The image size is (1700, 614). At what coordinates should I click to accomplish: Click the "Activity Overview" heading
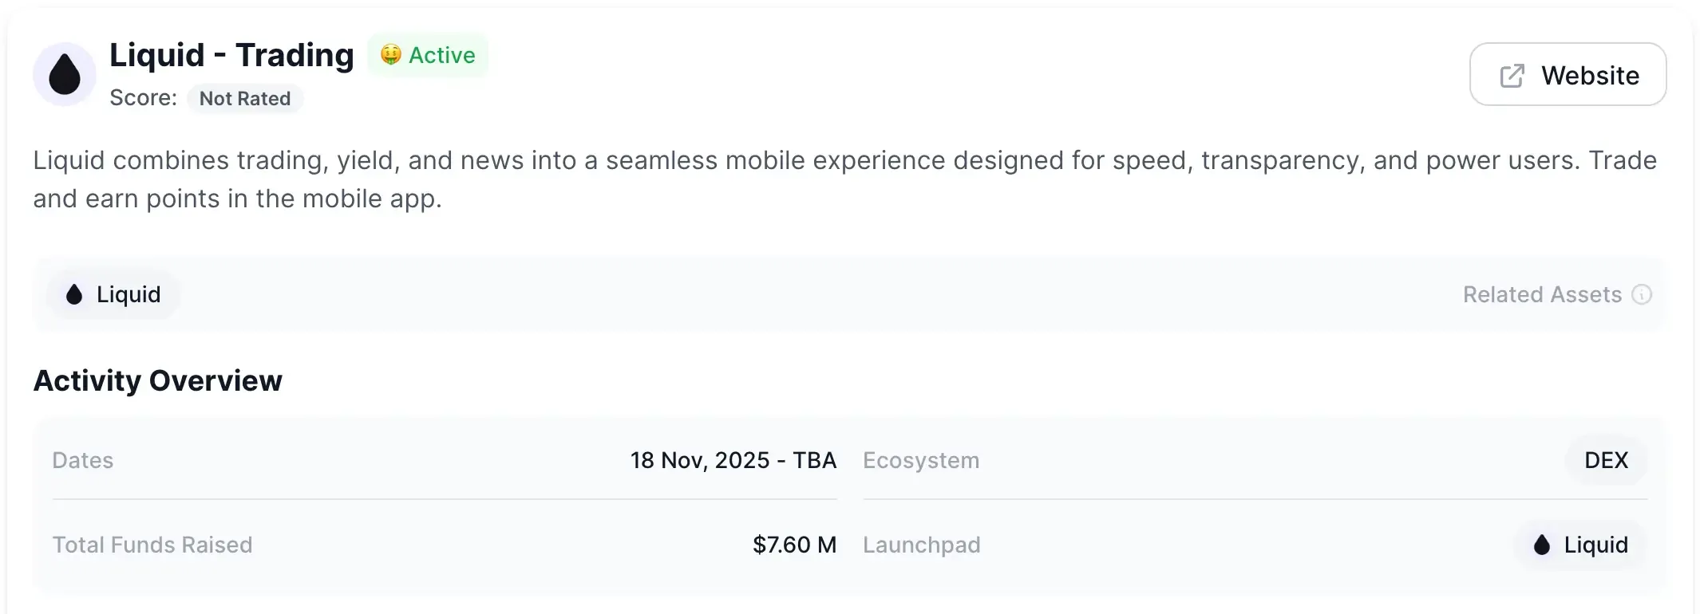[158, 380]
